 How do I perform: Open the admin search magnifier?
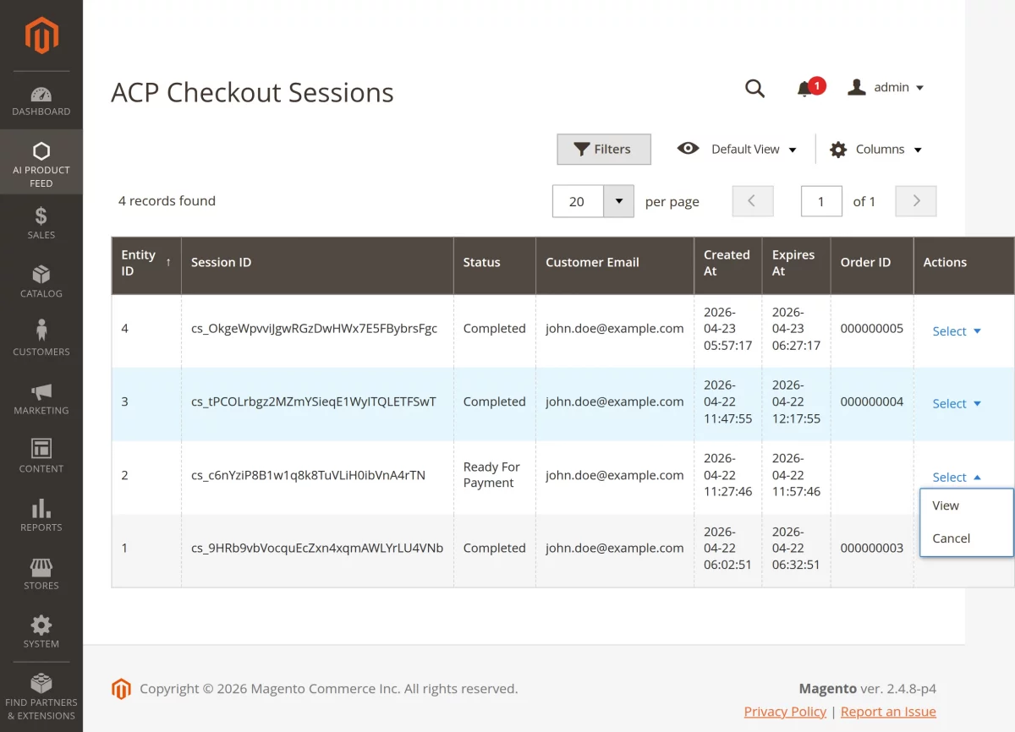[x=754, y=87]
